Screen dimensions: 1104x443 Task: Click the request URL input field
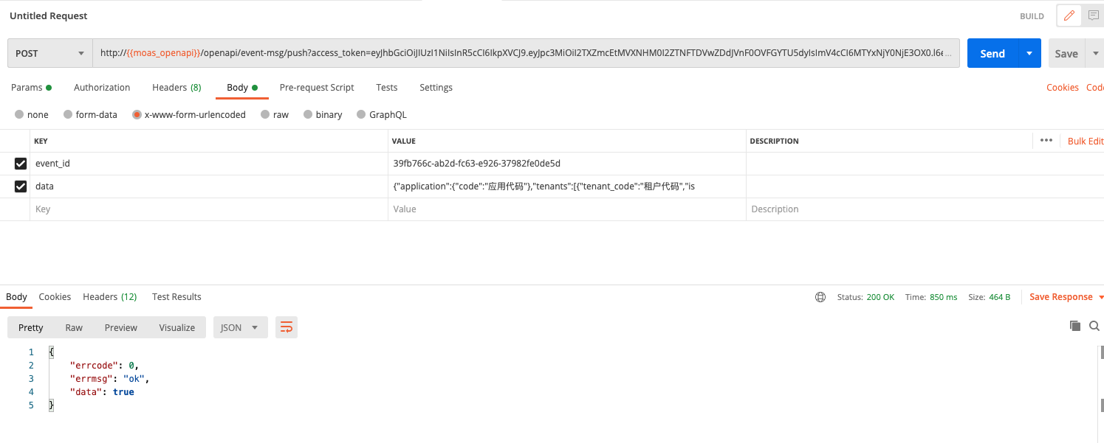click(524, 53)
